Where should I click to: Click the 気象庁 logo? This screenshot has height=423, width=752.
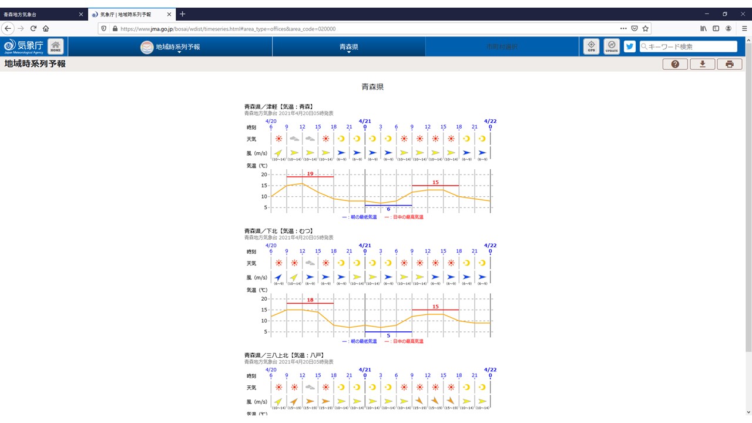coord(23,46)
